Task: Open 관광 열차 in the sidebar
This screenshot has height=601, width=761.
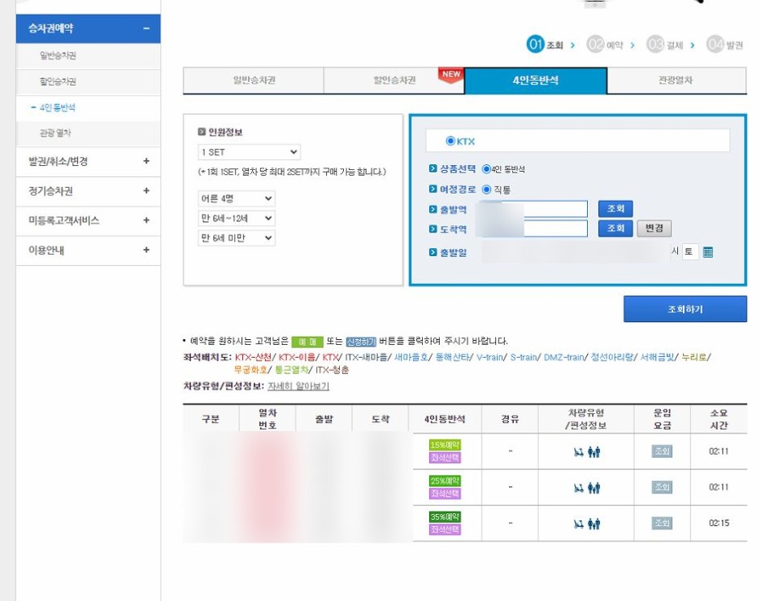Action: pos(55,133)
